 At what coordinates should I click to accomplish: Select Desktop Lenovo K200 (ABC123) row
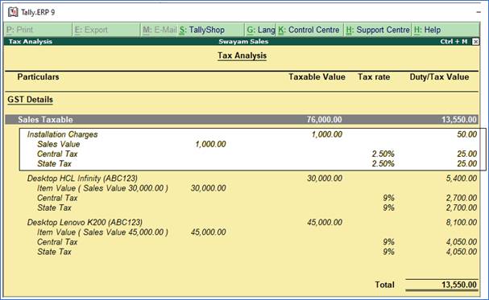pos(252,222)
